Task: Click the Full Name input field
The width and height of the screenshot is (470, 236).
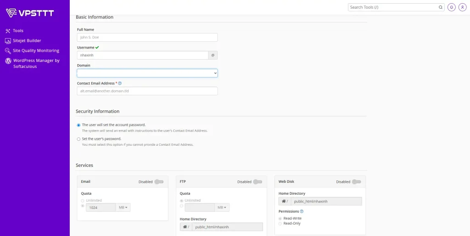Action: point(147,38)
